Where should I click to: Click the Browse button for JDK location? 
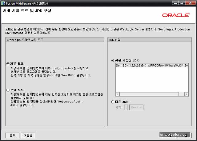pyautogui.click(x=136, y=107)
